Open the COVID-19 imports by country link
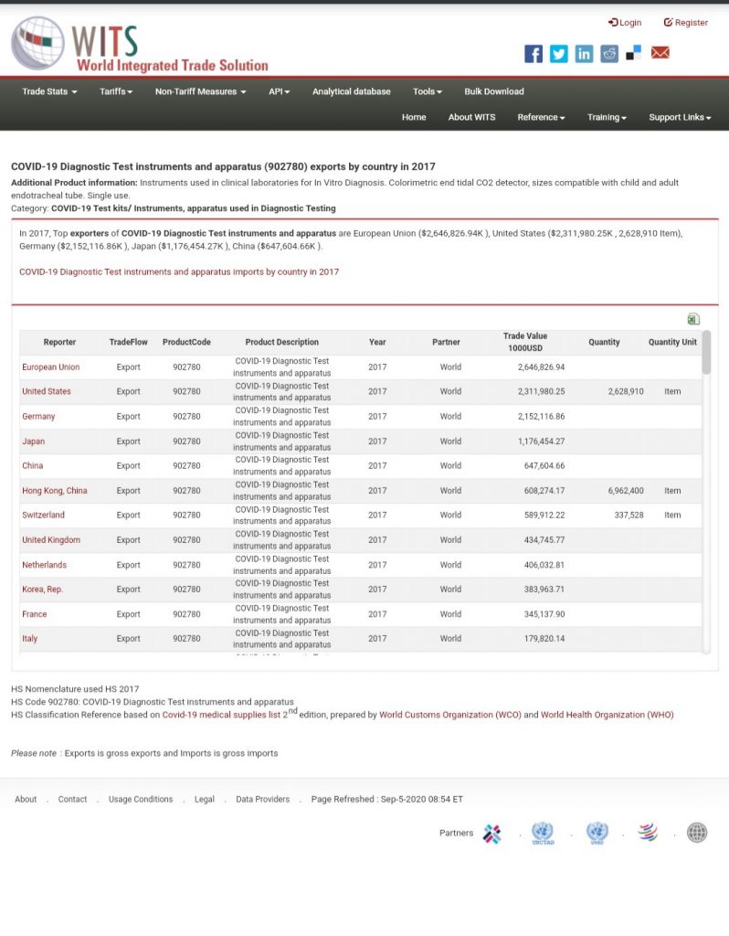 click(179, 271)
